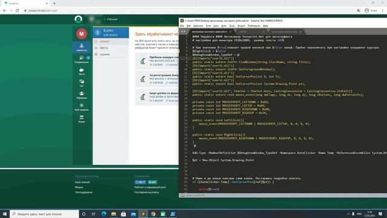The image size is (387, 218).
Task: Open a new Chrome tab
Action: point(54,4)
